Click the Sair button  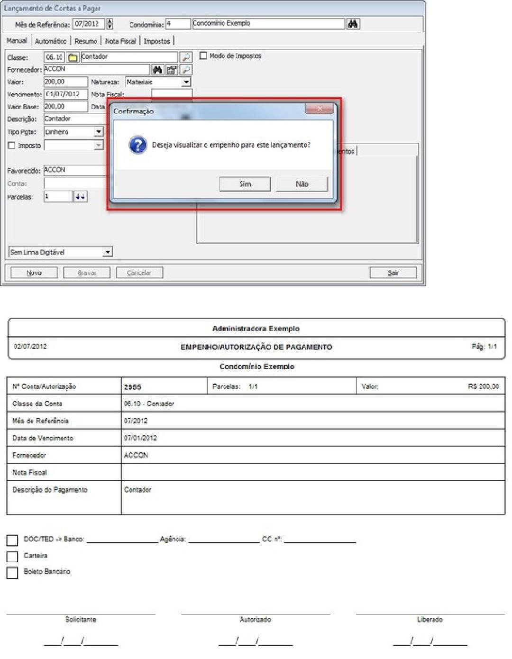point(393,273)
